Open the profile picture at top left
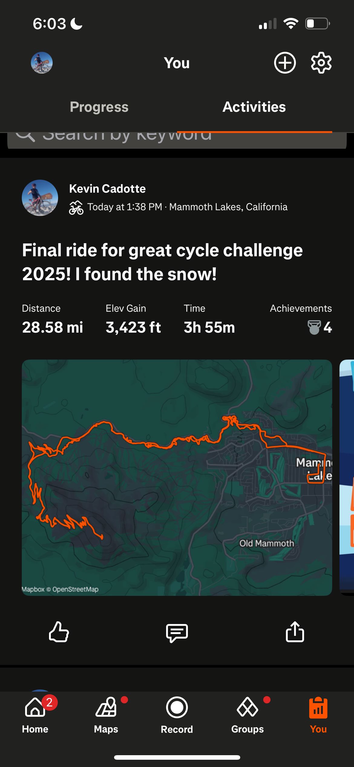Image resolution: width=354 pixels, height=767 pixels. click(x=42, y=63)
